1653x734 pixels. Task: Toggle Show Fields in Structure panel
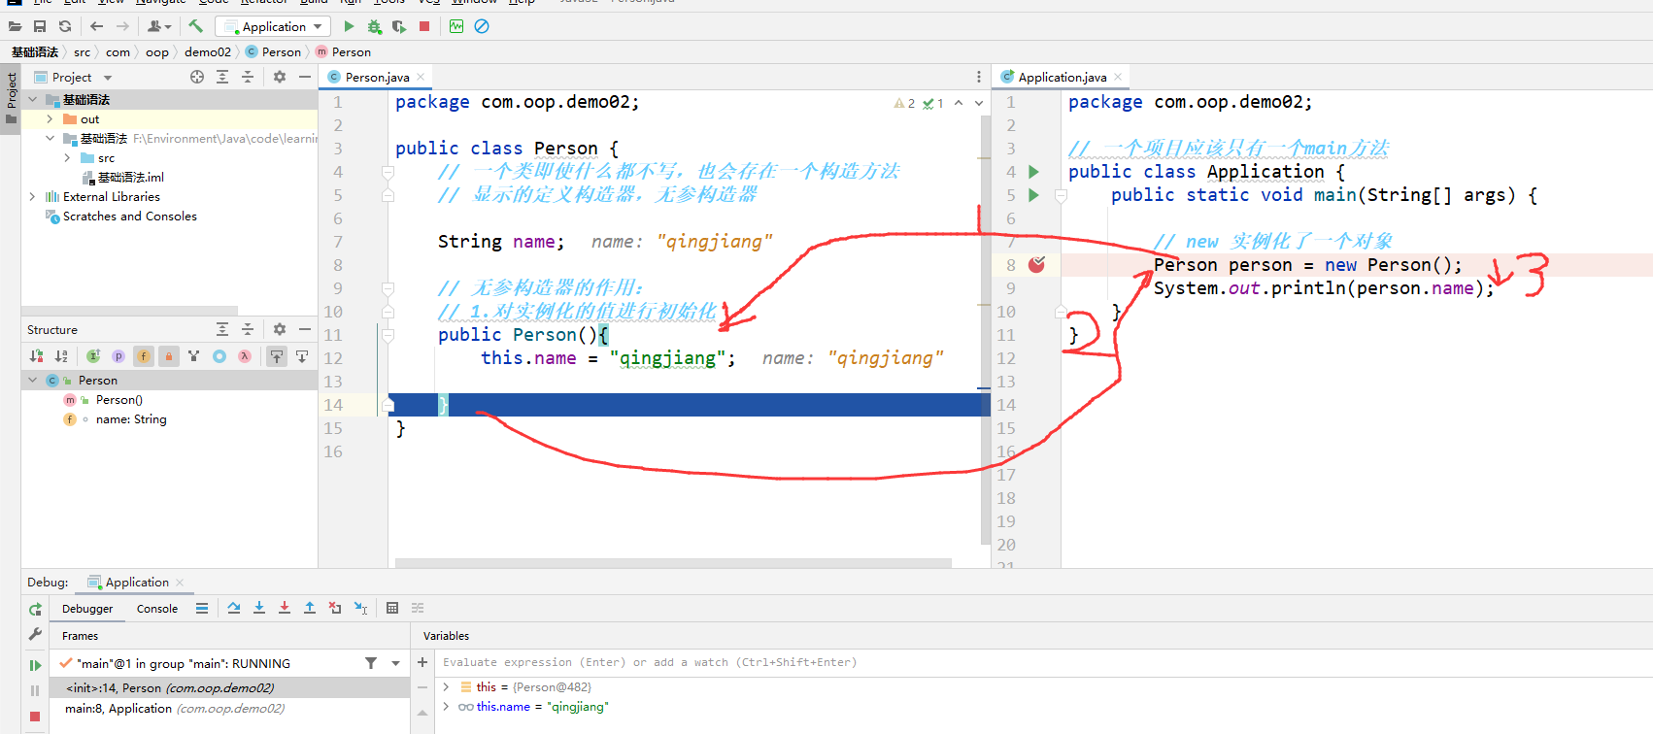click(x=144, y=356)
